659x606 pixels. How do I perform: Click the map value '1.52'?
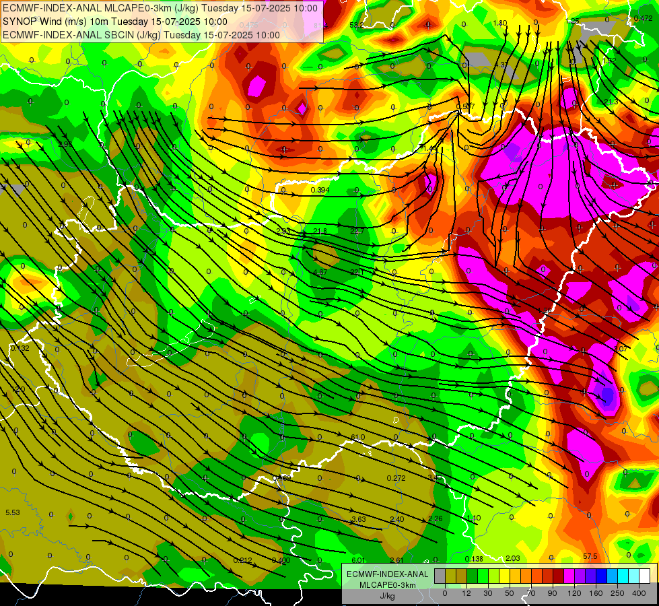pyautogui.click(x=609, y=61)
